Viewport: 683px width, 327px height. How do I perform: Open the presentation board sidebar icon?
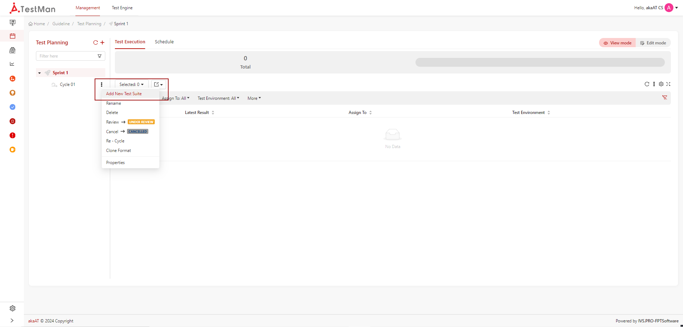[x=12, y=23]
